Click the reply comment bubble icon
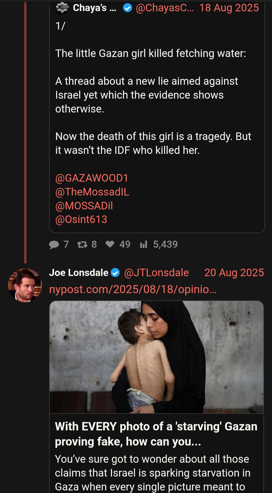The height and width of the screenshot is (493, 272). coord(54,244)
